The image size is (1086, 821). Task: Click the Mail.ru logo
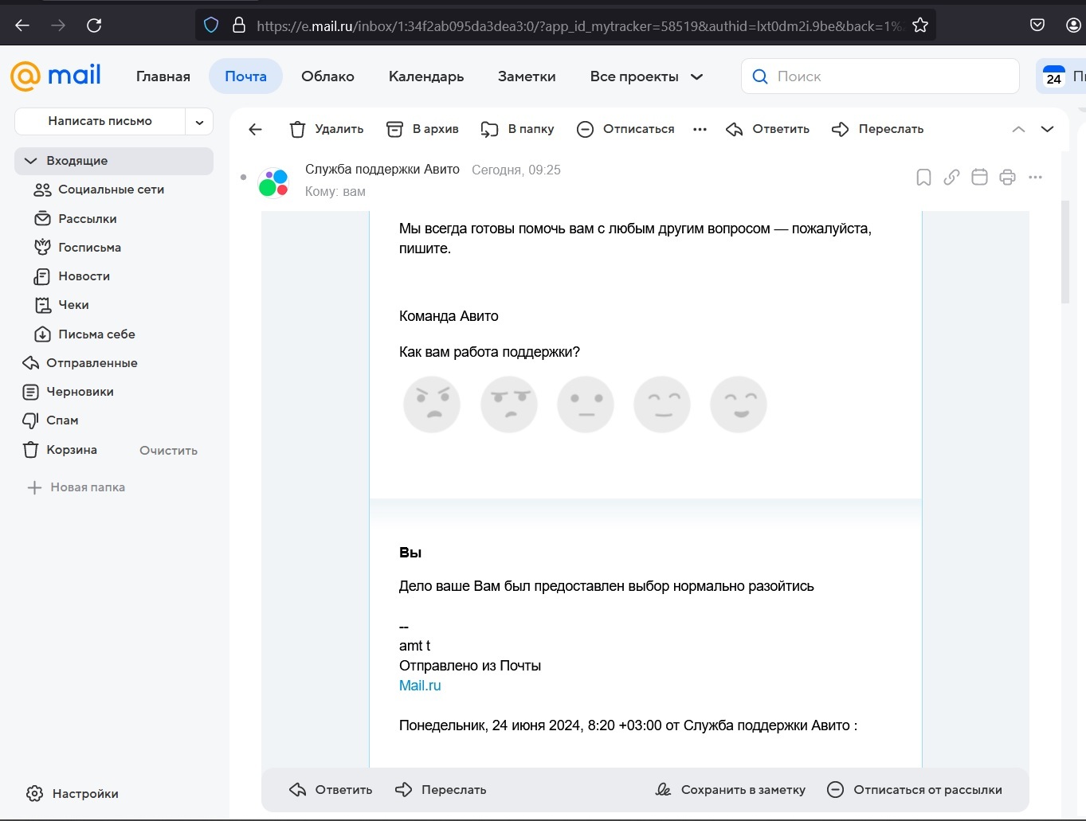[56, 76]
